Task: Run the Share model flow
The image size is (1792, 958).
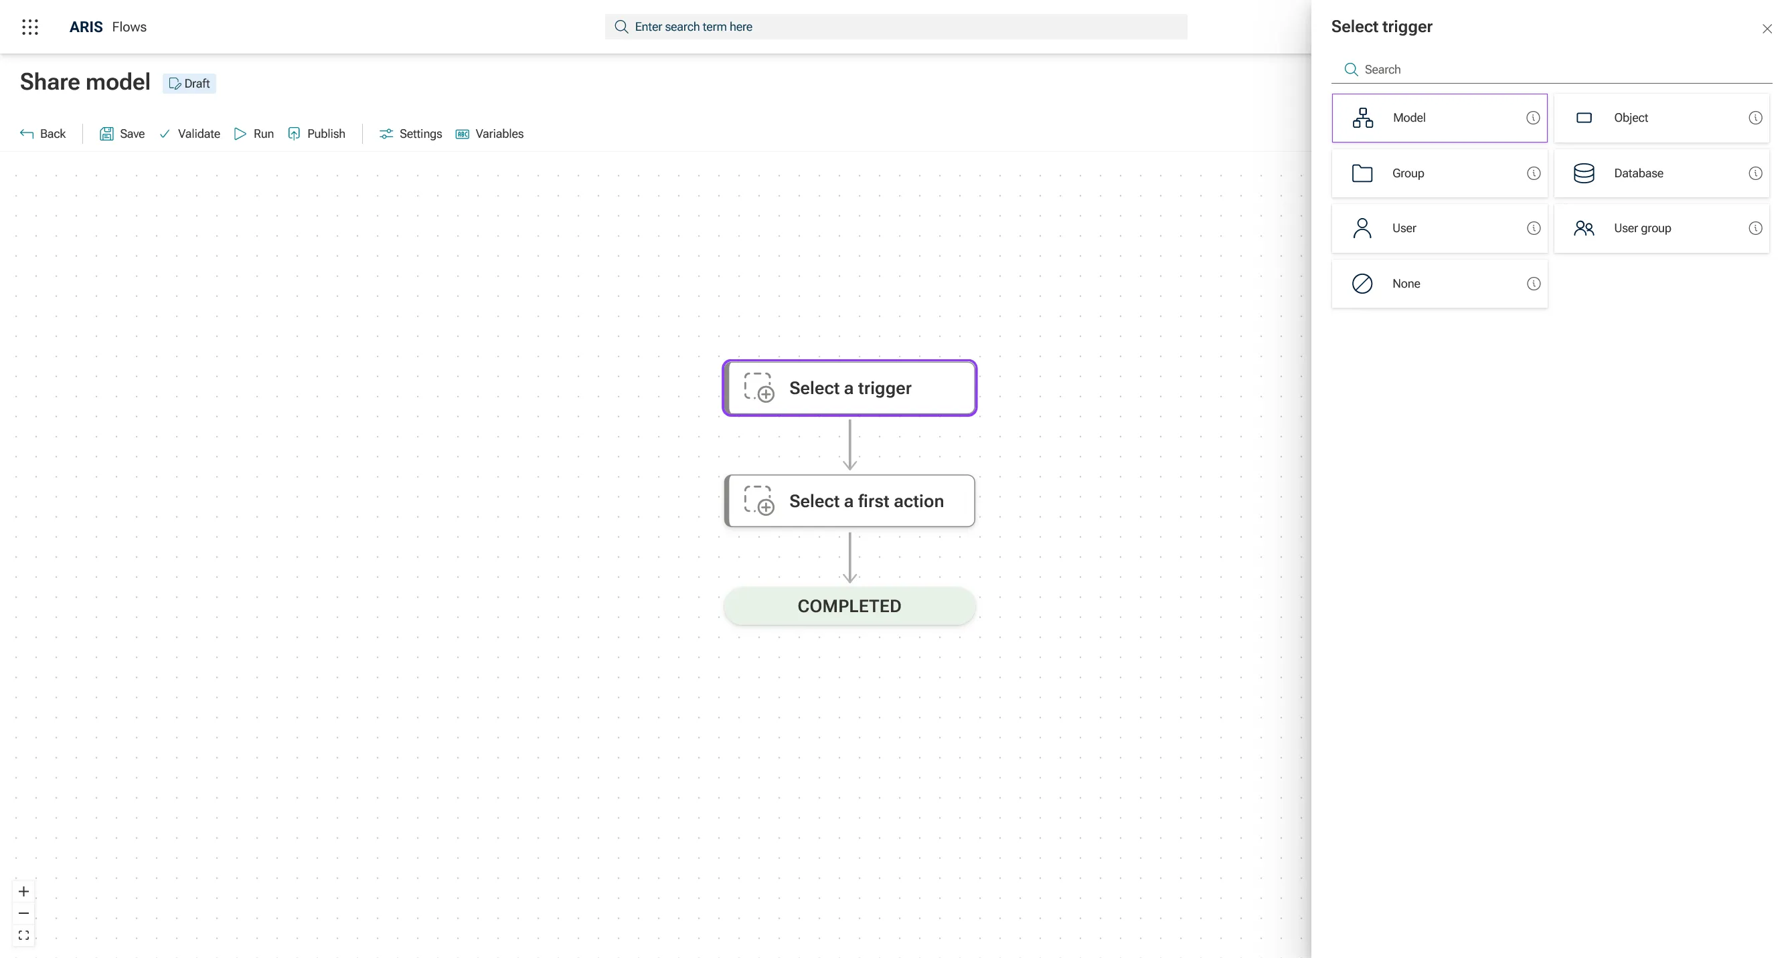Action: [254, 134]
